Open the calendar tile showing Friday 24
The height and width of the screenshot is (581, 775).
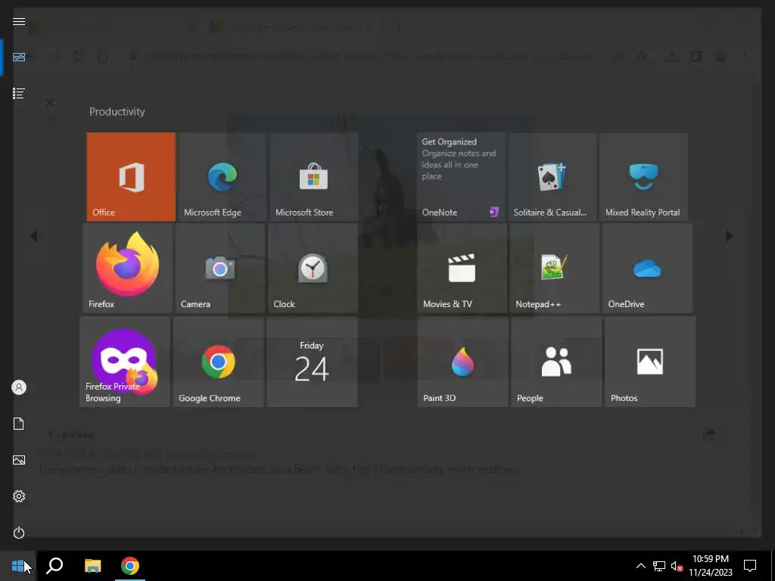(312, 362)
